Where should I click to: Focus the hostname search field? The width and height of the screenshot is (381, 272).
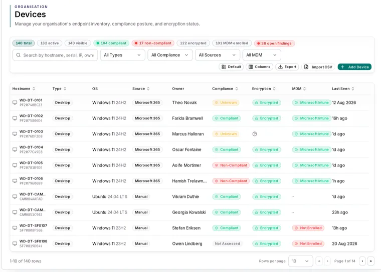pyautogui.click(x=55, y=55)
